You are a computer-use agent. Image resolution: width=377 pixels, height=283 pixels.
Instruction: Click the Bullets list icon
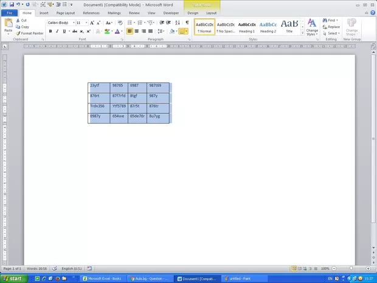click(x=130, y=23)
